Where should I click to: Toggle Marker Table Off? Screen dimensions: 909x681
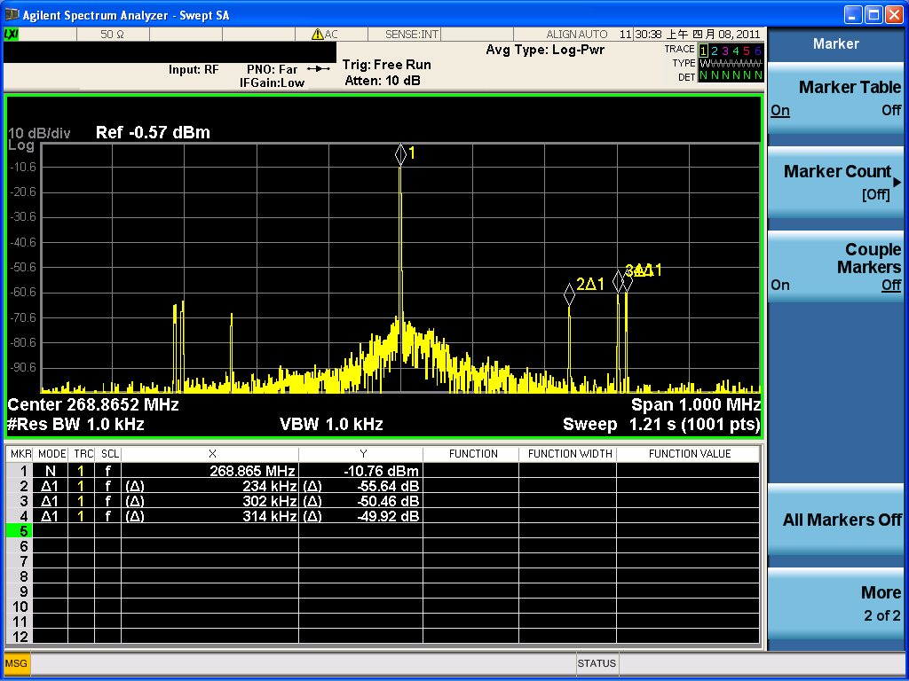coord(891,111)
